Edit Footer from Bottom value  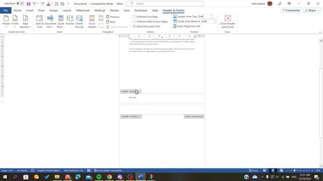207,21
